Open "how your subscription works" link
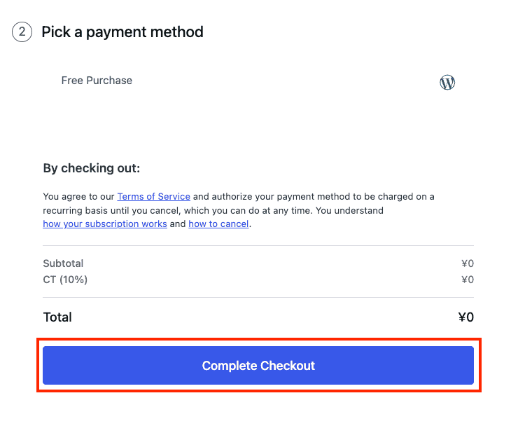 tap(105, 224)
